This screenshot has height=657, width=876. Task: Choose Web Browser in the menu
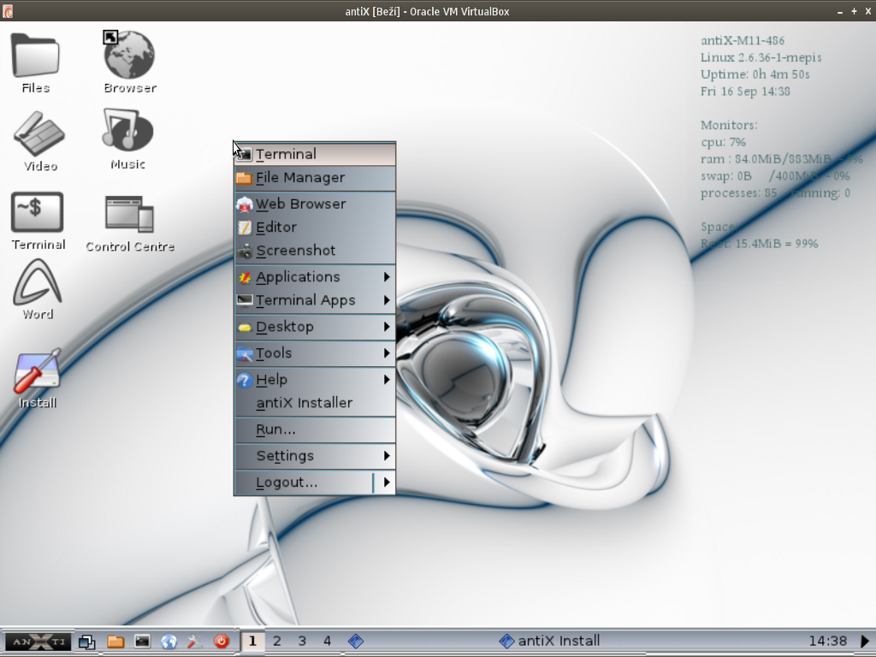pyautogui.click(x=315, y=204)
